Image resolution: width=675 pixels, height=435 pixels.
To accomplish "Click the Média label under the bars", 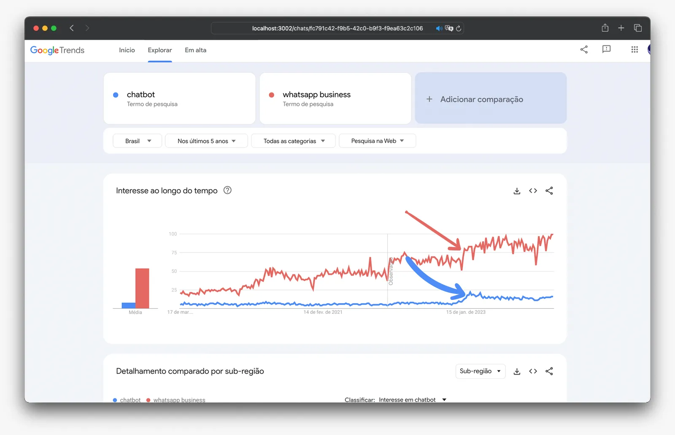I will [x=135, y=313].
